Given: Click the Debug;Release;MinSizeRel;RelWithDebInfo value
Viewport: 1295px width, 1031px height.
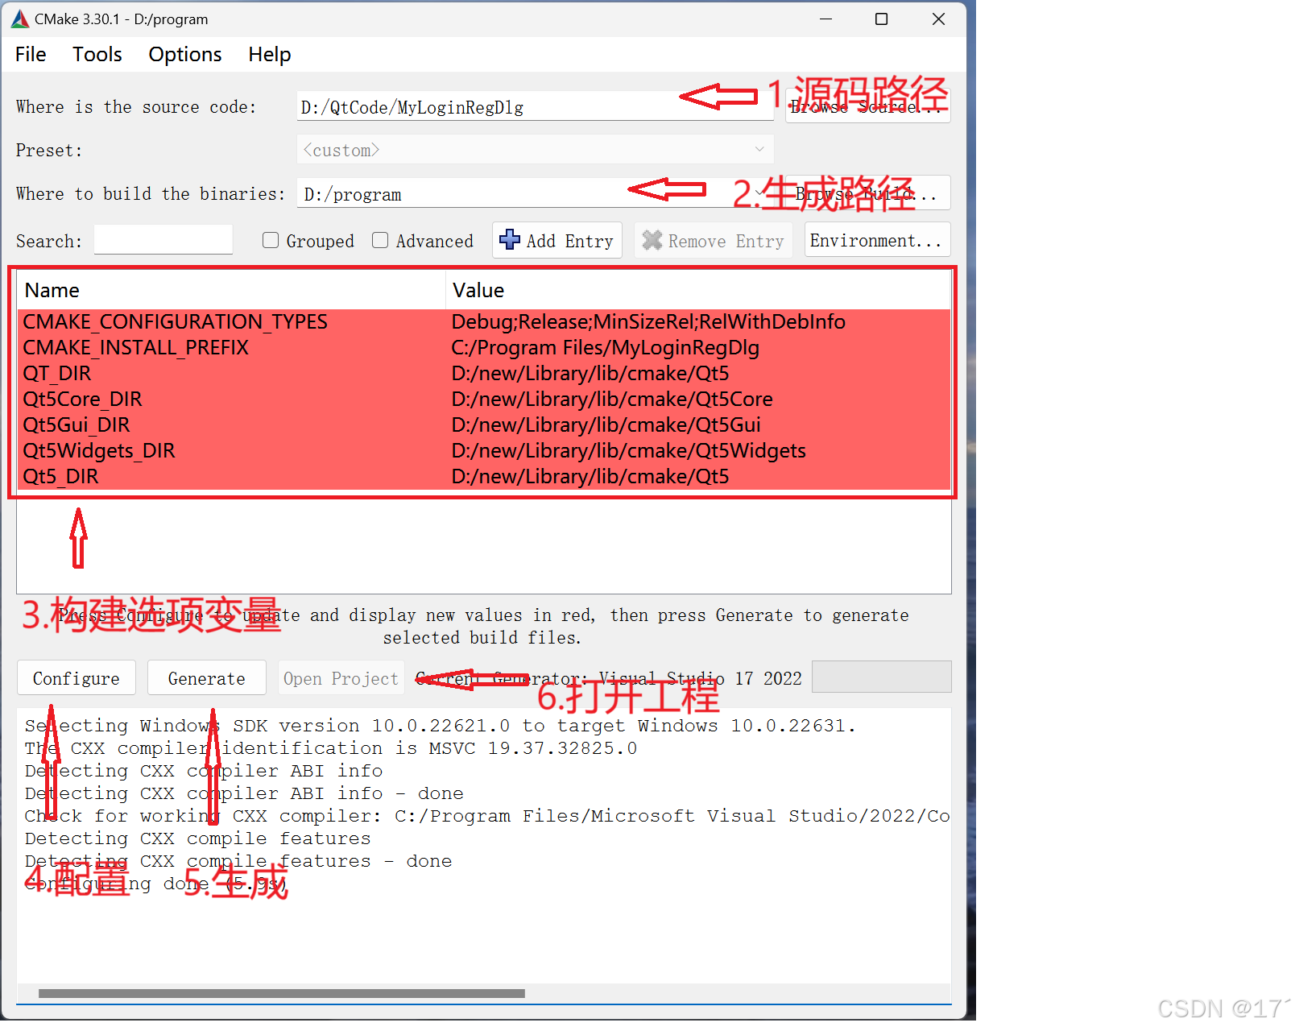Looking at the screenshot, I should (648, 321).
